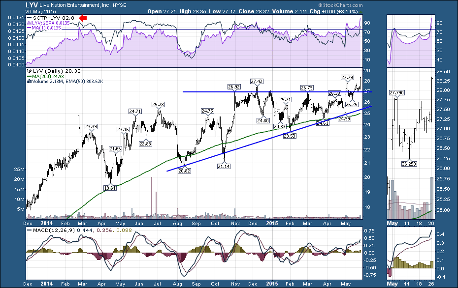
Task: Click the 25.71 price callout
Action: click(x=285, y=99)
